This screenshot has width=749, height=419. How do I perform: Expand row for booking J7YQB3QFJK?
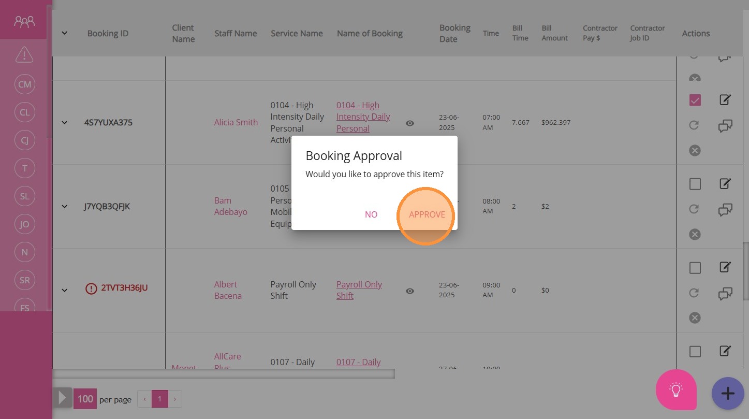(65, 207)
